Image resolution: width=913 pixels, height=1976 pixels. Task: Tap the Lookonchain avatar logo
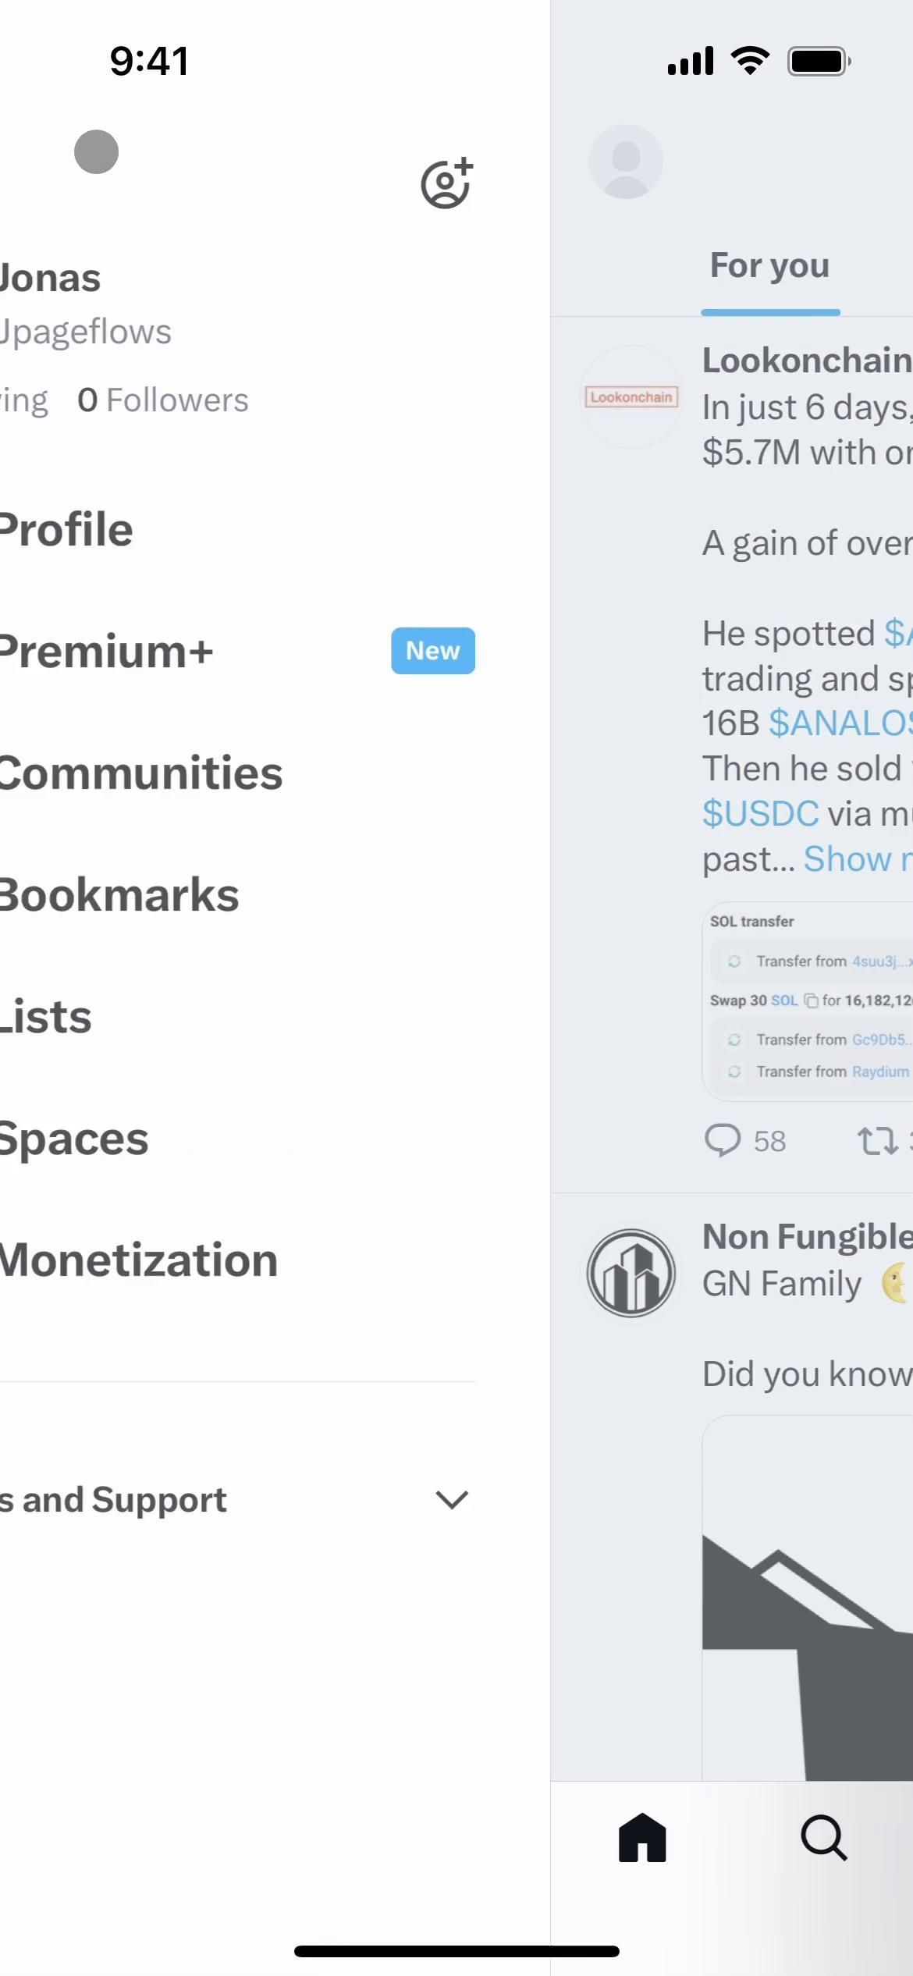pos(631,397)
